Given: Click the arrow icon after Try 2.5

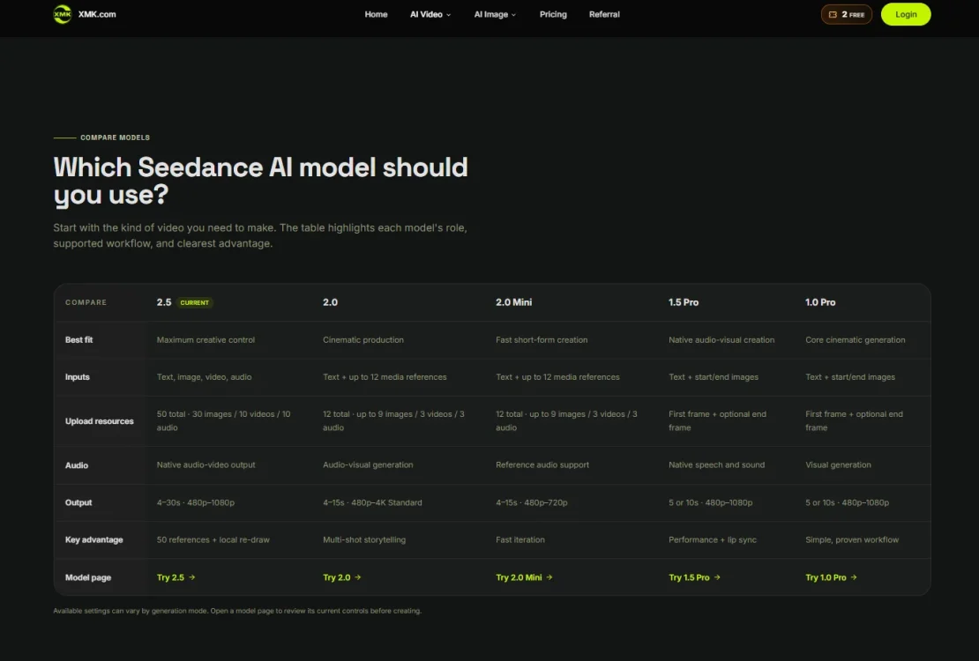Looking at the screenshot, I should [x=192, y=577].
